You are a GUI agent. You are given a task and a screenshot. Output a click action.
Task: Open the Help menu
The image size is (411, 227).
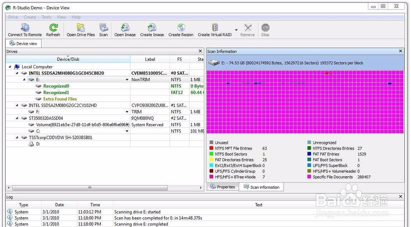click(x=76, y=17)
